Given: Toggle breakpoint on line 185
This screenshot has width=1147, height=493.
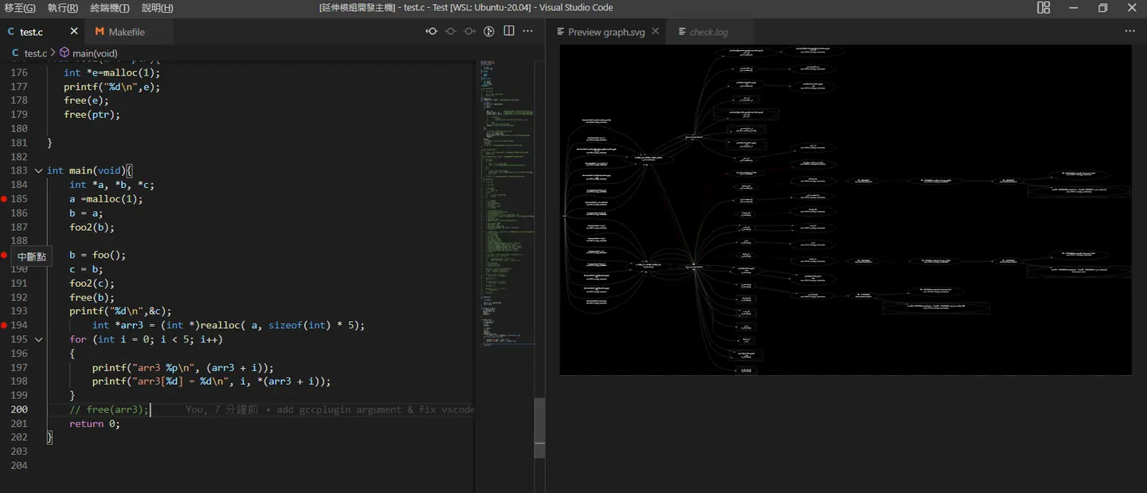Looking at the screenshot, I should click(x=4, y=198).
